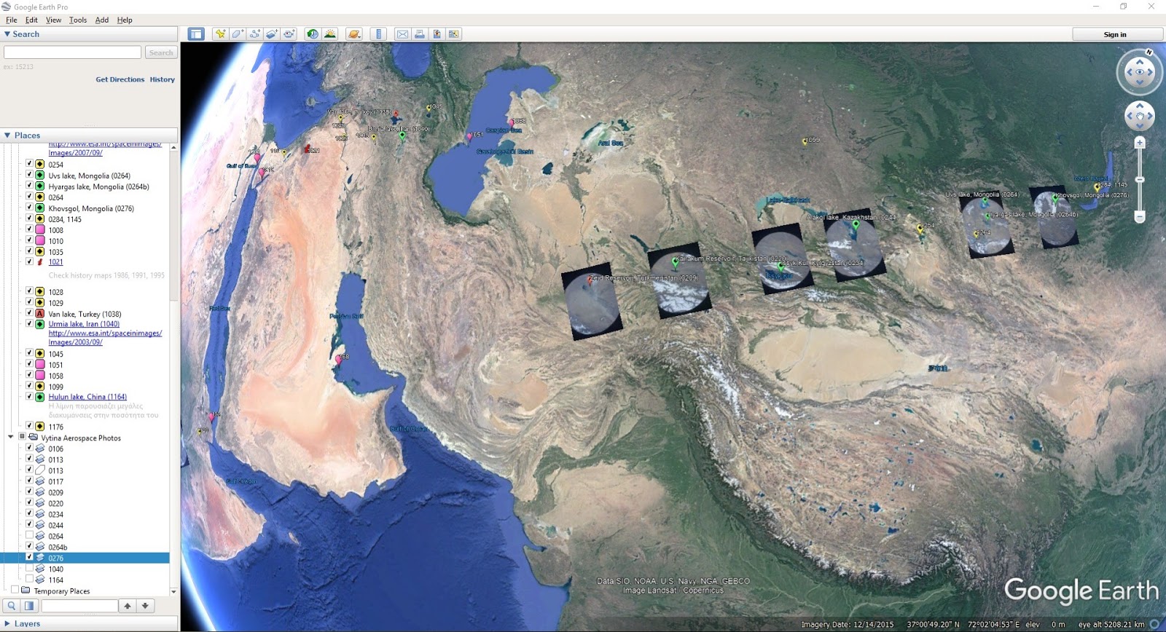This screenshot has width=1166, height=632.
Task: Open the Get Directions link
Action: click(120, 79)
